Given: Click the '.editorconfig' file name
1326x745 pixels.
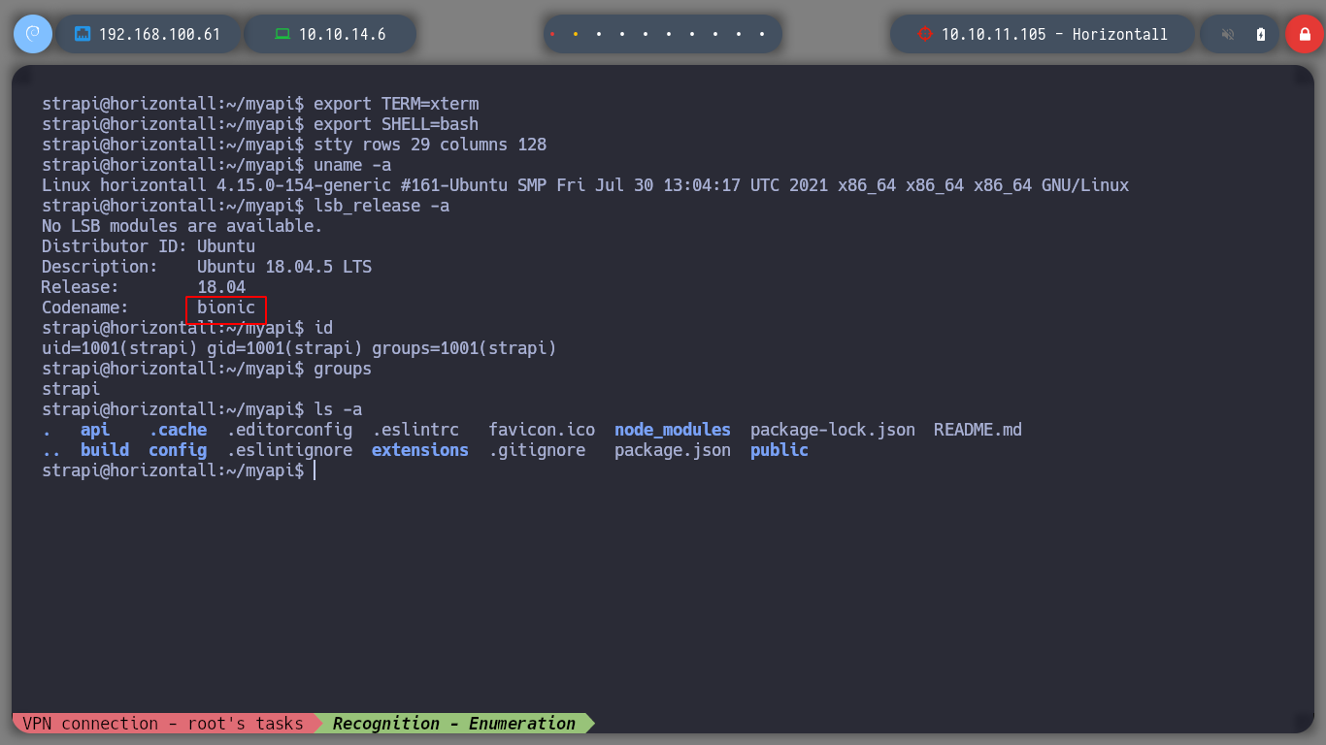Looking at the screenshot, I should 289,430.
